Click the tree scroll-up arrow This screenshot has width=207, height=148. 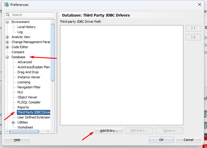53,21
